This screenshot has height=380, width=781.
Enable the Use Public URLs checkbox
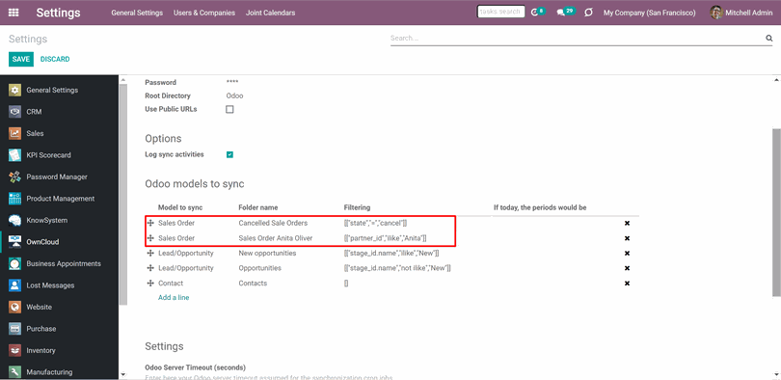229,109
